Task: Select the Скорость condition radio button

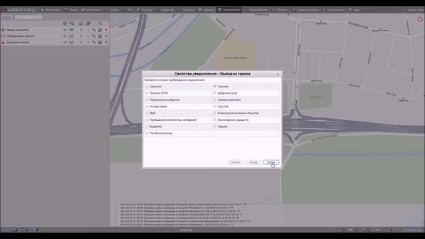Action: (x=147, y=86)
